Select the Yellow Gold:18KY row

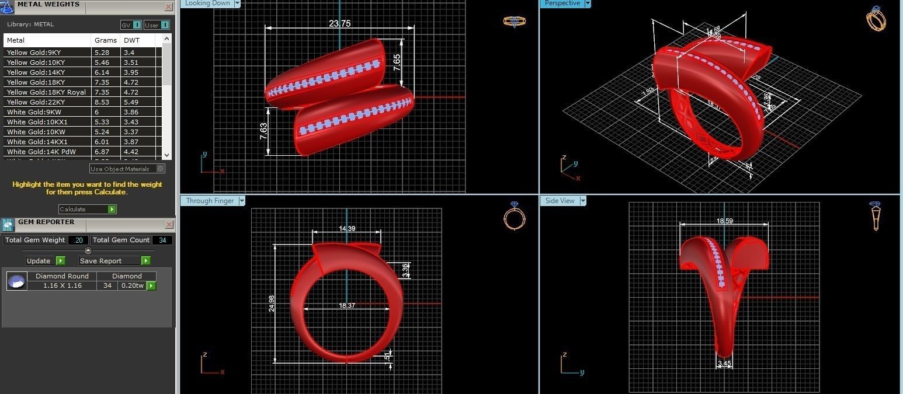pos(83,82)
